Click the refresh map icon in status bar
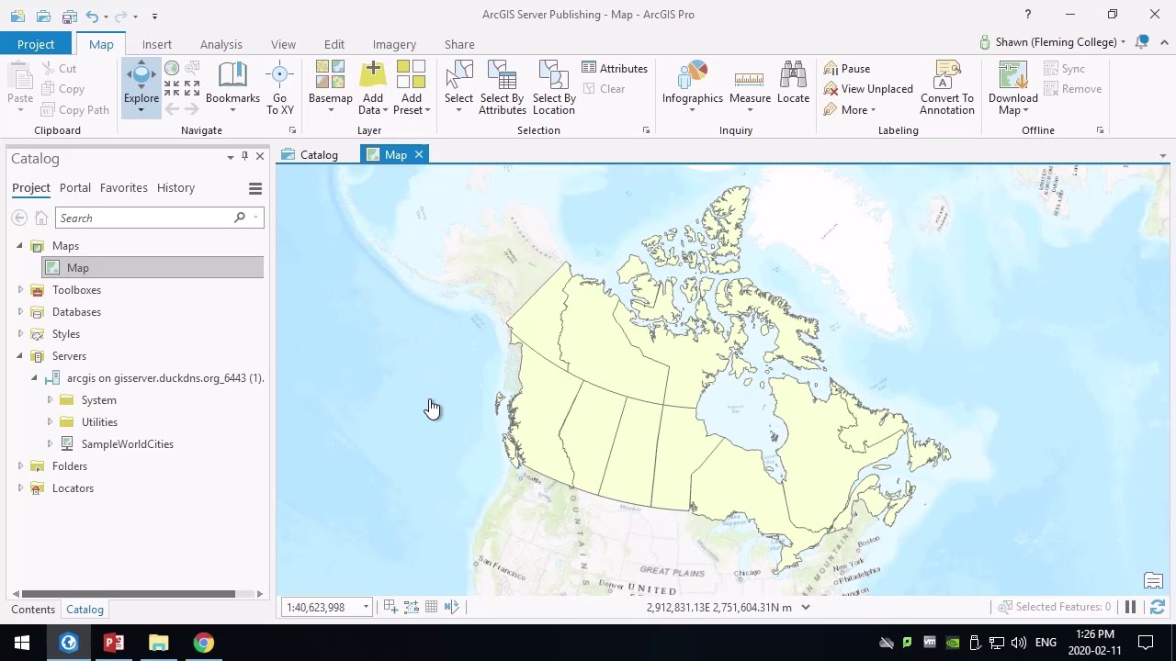This screenshot has width=1176, height=661. click(1158, 607)
